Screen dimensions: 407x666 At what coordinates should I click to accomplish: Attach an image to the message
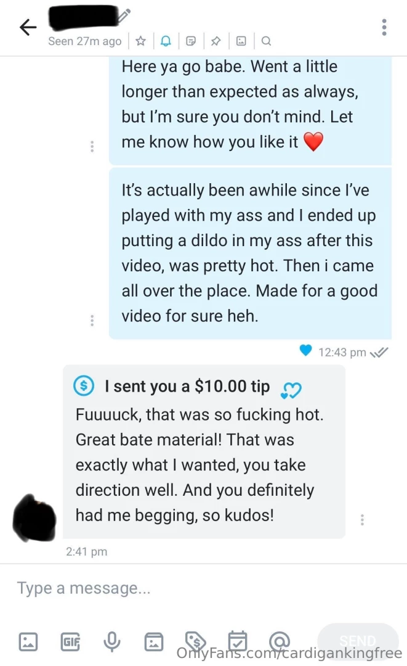[x=28, y=641]
